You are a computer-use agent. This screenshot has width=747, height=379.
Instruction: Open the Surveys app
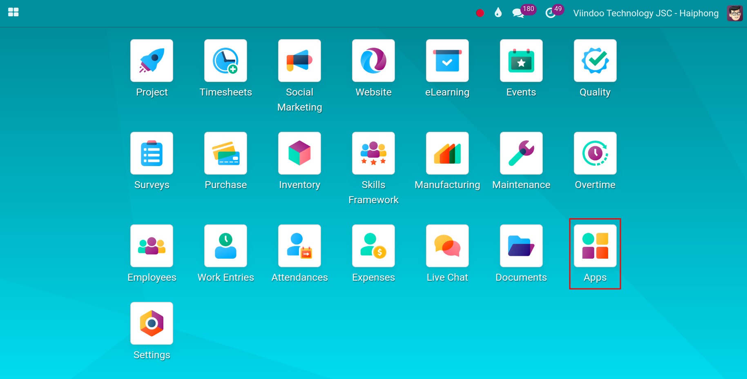(x=152, y=153)
